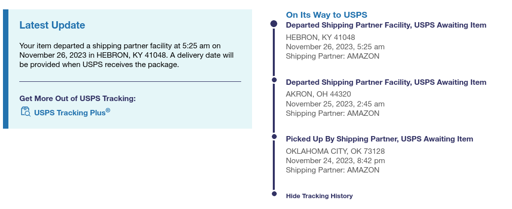Image resolution: width=512 pixels, height=209 pixels.
Task: Click the Departed Shipping Partner title above Akron
Action: pos(386,82)
